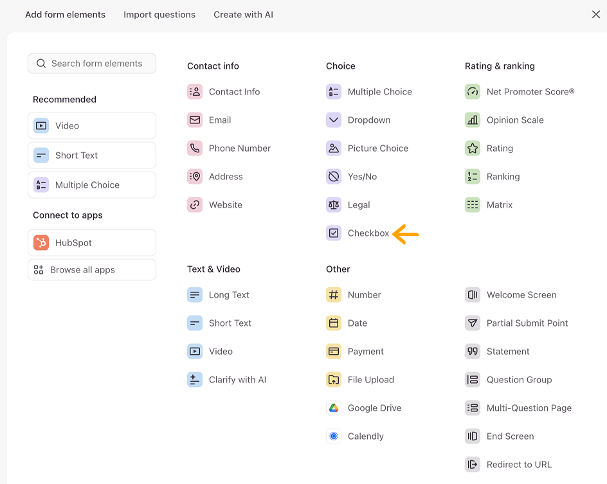607x484 pixels.
Task: Select the Website link icon
Action: [x=195, y=204]
